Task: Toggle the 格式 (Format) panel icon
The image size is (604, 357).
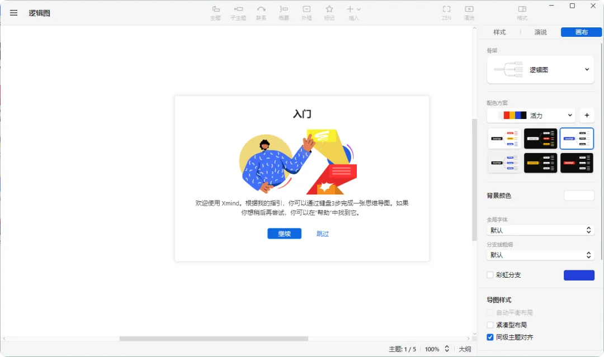Action: [522, 13]
